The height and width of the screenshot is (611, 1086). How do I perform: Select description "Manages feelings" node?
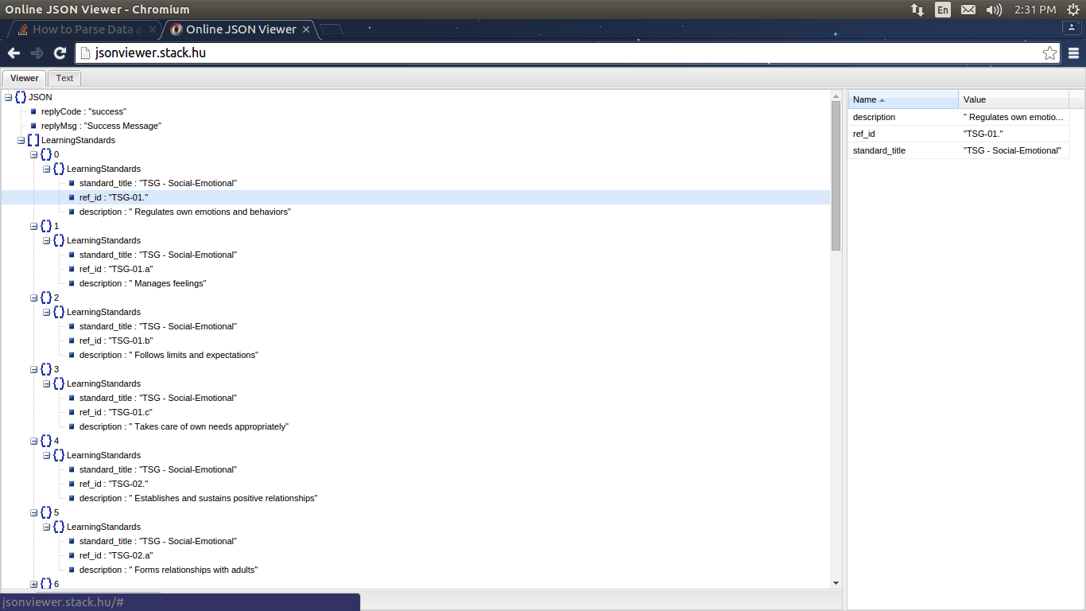click(143, 283)
